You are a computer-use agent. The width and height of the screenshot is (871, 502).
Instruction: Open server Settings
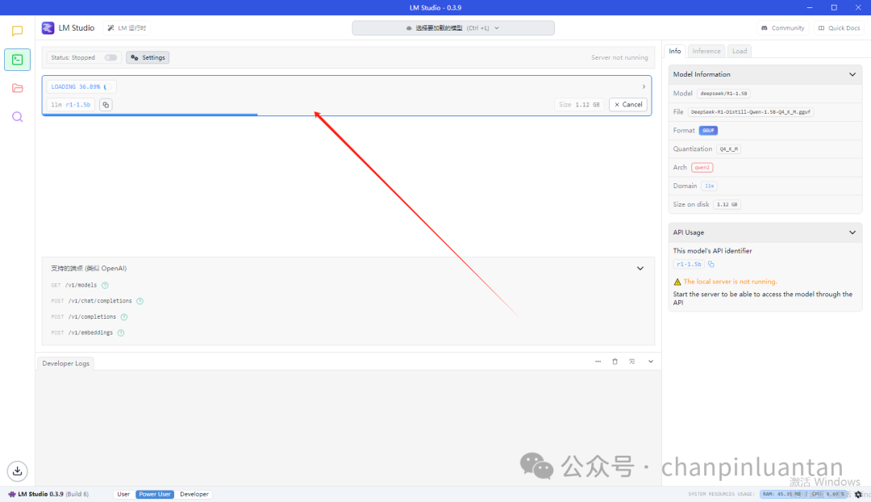pos(148,58)
